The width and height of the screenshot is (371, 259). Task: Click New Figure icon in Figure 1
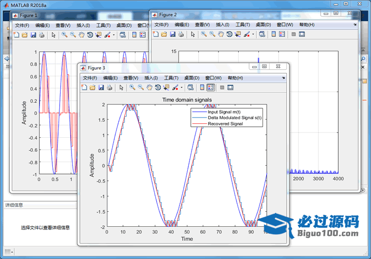click(16, 35)
